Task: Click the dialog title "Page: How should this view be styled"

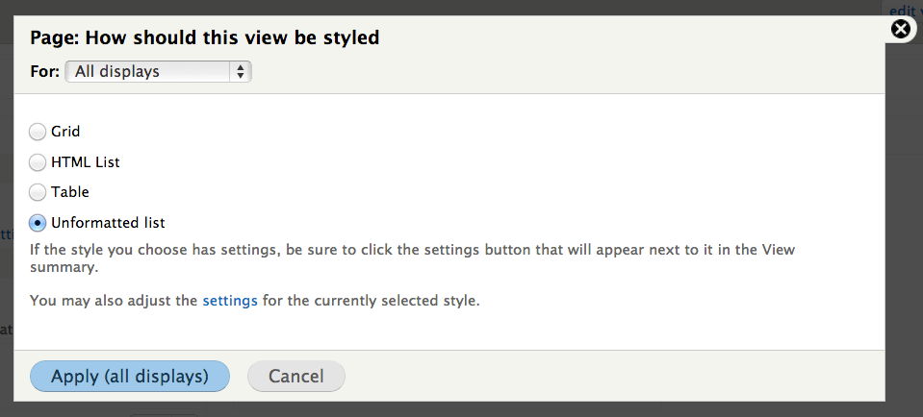Action: pyautogui.click(x=205, y=38)
